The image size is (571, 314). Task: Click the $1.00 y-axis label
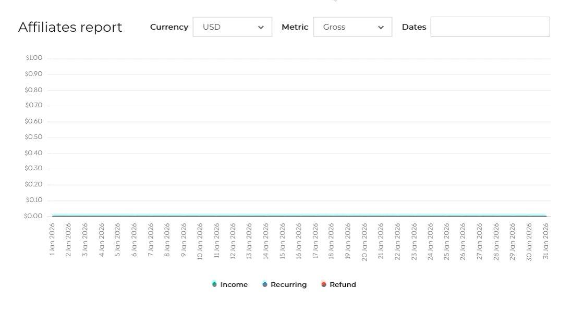pos(34,58)
